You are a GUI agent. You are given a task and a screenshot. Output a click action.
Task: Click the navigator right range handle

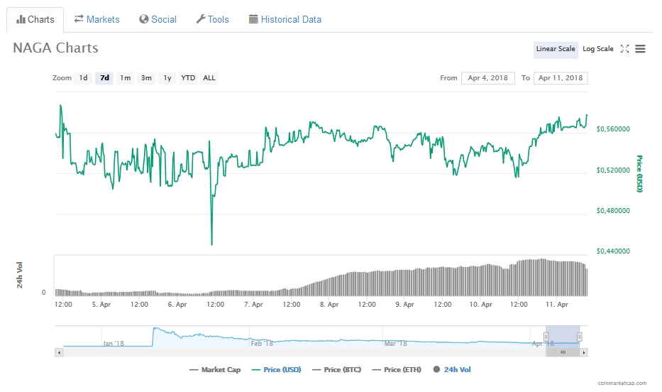coord(580,337)
